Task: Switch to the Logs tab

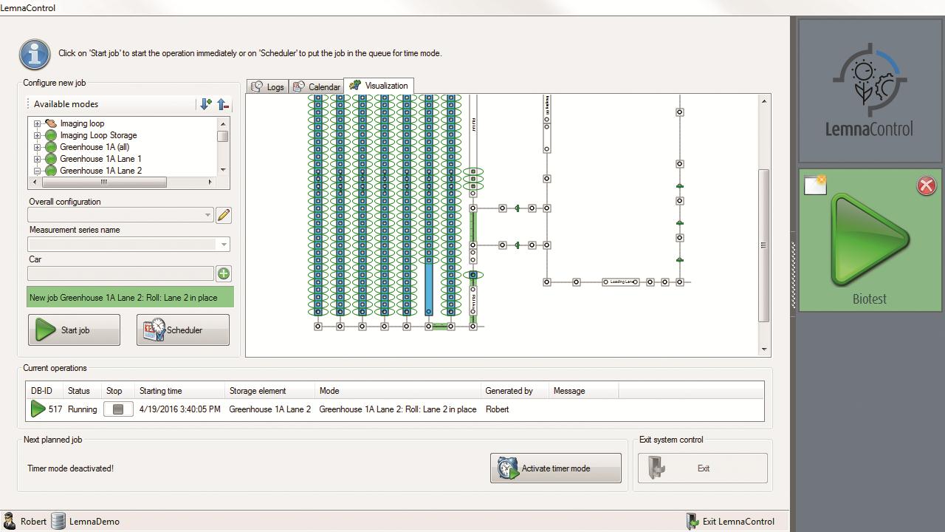Action: point(268,86)
